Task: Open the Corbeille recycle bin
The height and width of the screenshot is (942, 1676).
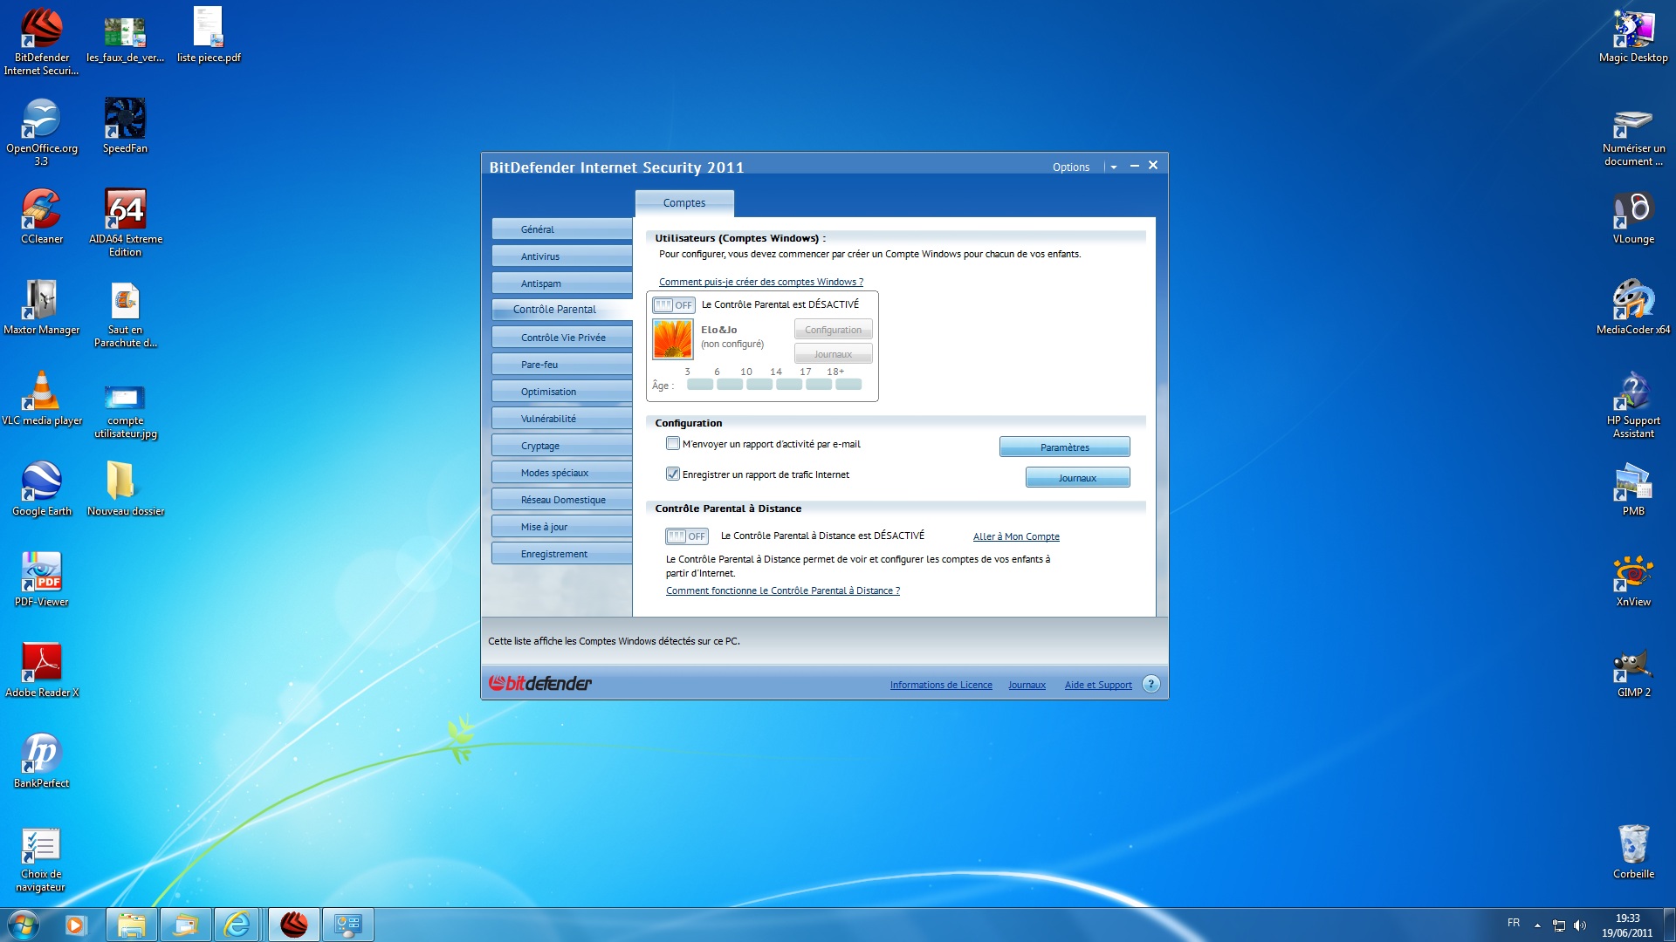Action: (x=1633, y=850)
